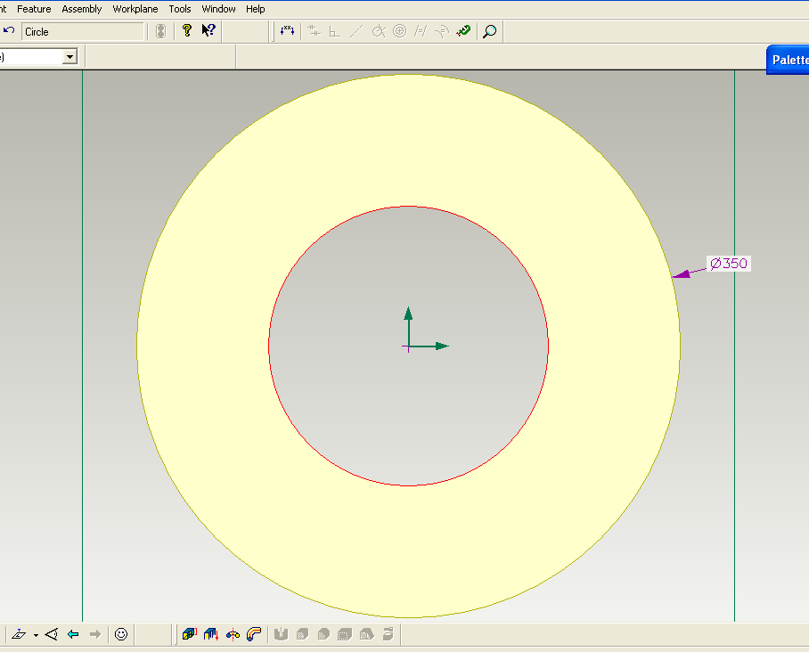Open the Assembly menu
This screenshot has width=809, height=652.
click(81, 9)
